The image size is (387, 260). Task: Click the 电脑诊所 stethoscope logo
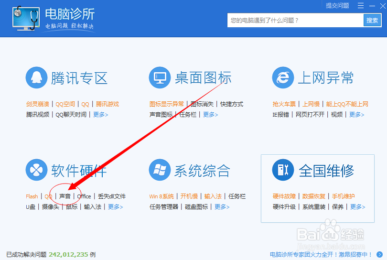(26, 18)
